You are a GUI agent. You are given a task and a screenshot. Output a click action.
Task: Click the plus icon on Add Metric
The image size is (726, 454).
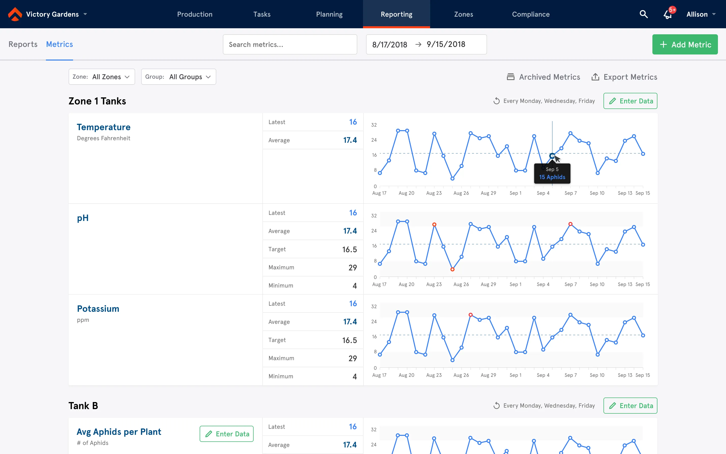point(663,44)
